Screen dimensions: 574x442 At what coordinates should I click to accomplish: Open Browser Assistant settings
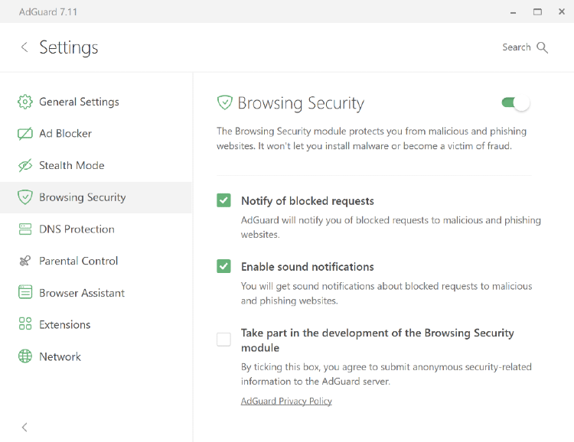point(96,293)
